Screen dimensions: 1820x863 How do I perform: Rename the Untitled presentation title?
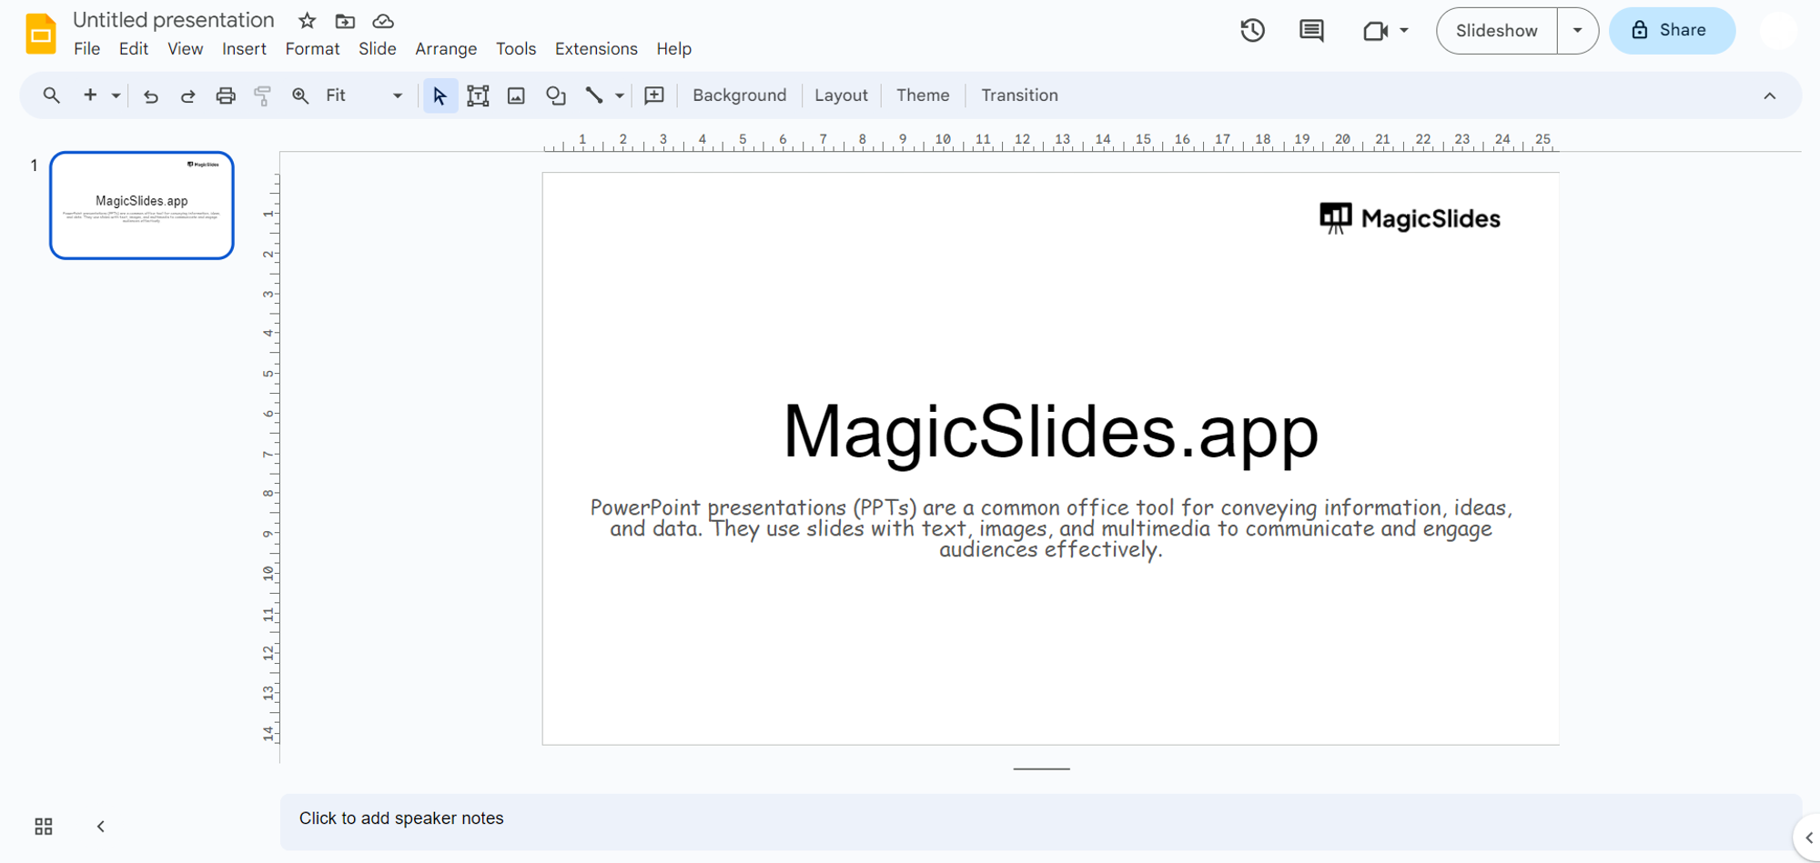tap(174, 20)
